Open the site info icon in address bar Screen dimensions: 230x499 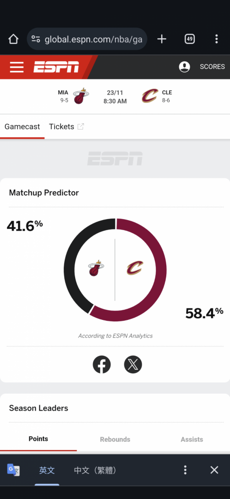(x=36, y=39)
